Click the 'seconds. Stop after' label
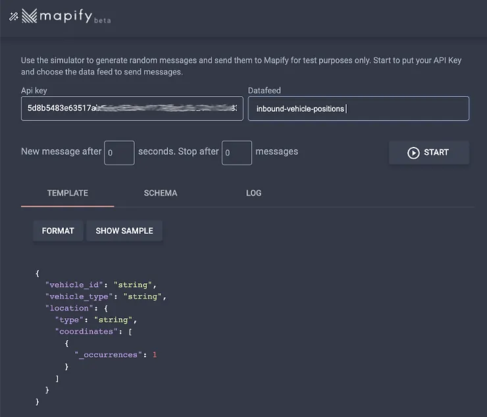Screen dimensions: 487x417 coord(178,152)
